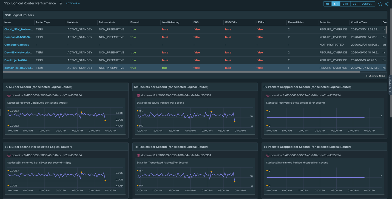392x199 pixels.
Task: Click the routers table horizontal scrollbar
Action: click(181, 72)
